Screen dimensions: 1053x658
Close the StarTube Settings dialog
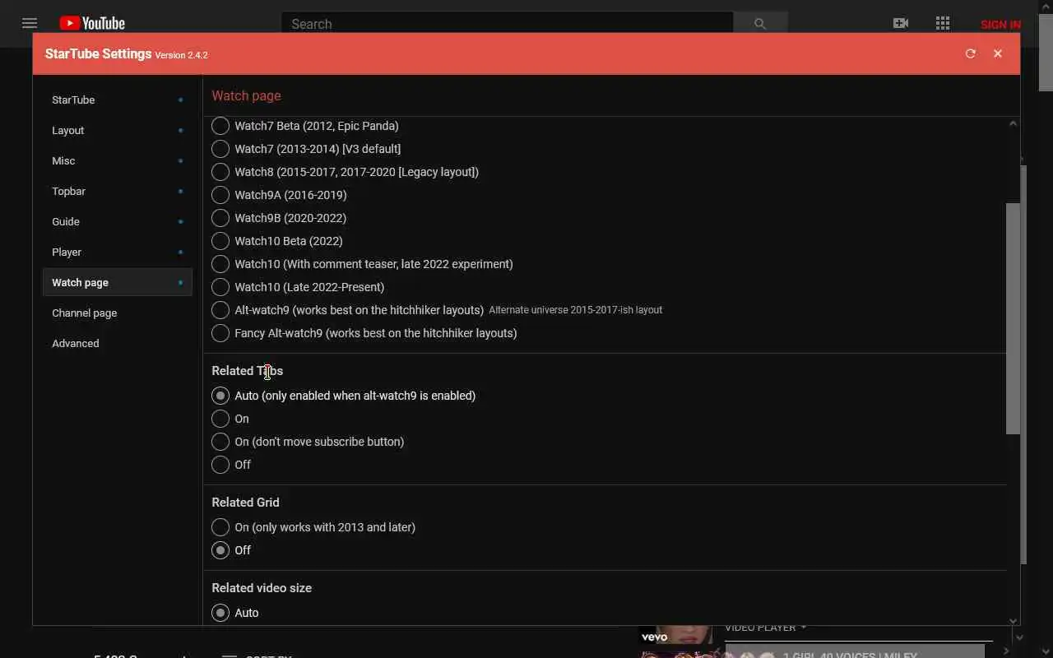pyautogui.click(x=998, y=53)
